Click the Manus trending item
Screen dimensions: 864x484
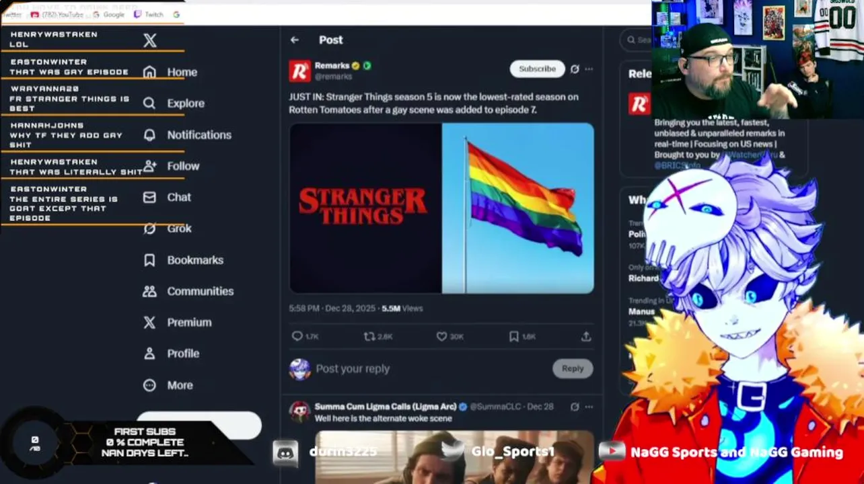pyautogui.click(x=641, y=311)
